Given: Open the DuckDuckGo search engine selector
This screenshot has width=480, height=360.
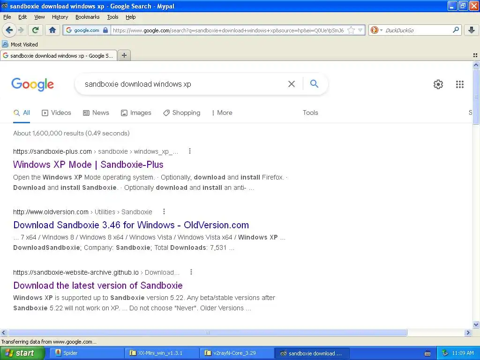Looking at the screenshot, I should (x=376, y=30).
